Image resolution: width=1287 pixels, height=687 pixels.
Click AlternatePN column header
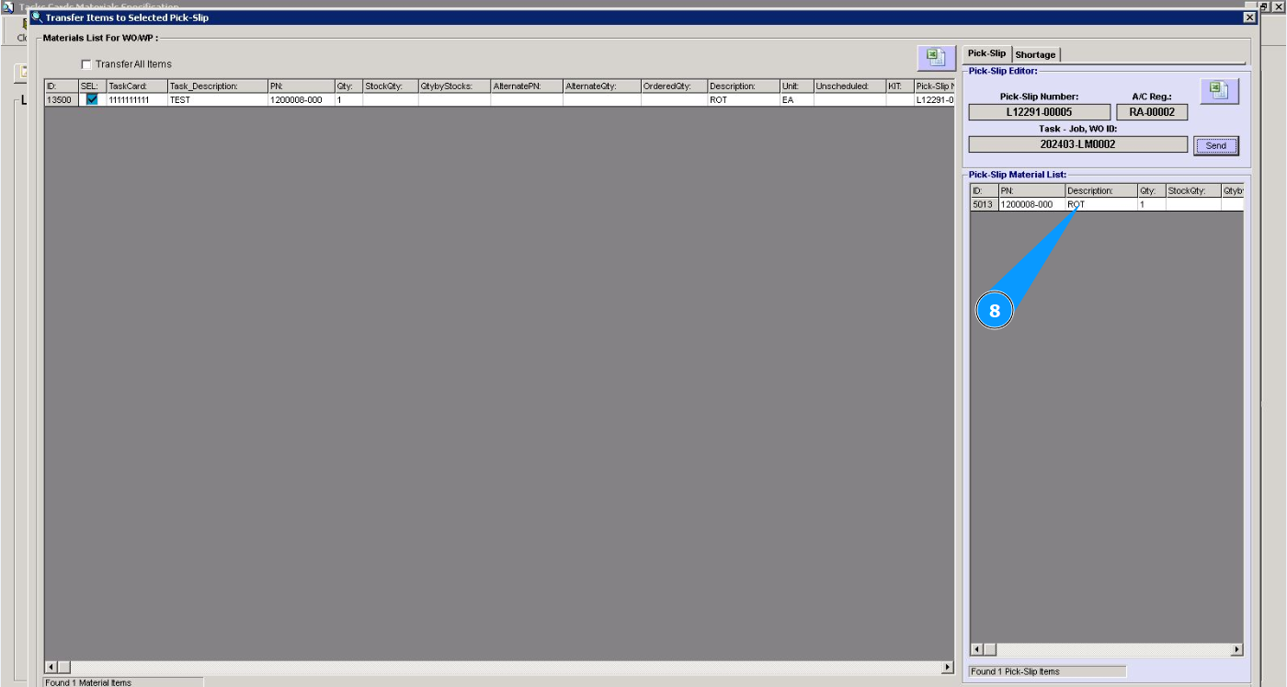527,86
